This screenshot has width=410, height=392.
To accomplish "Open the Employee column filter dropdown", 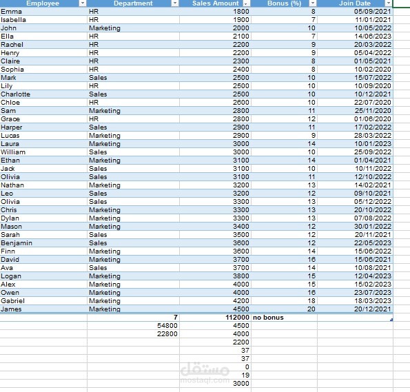I will 83,3.
